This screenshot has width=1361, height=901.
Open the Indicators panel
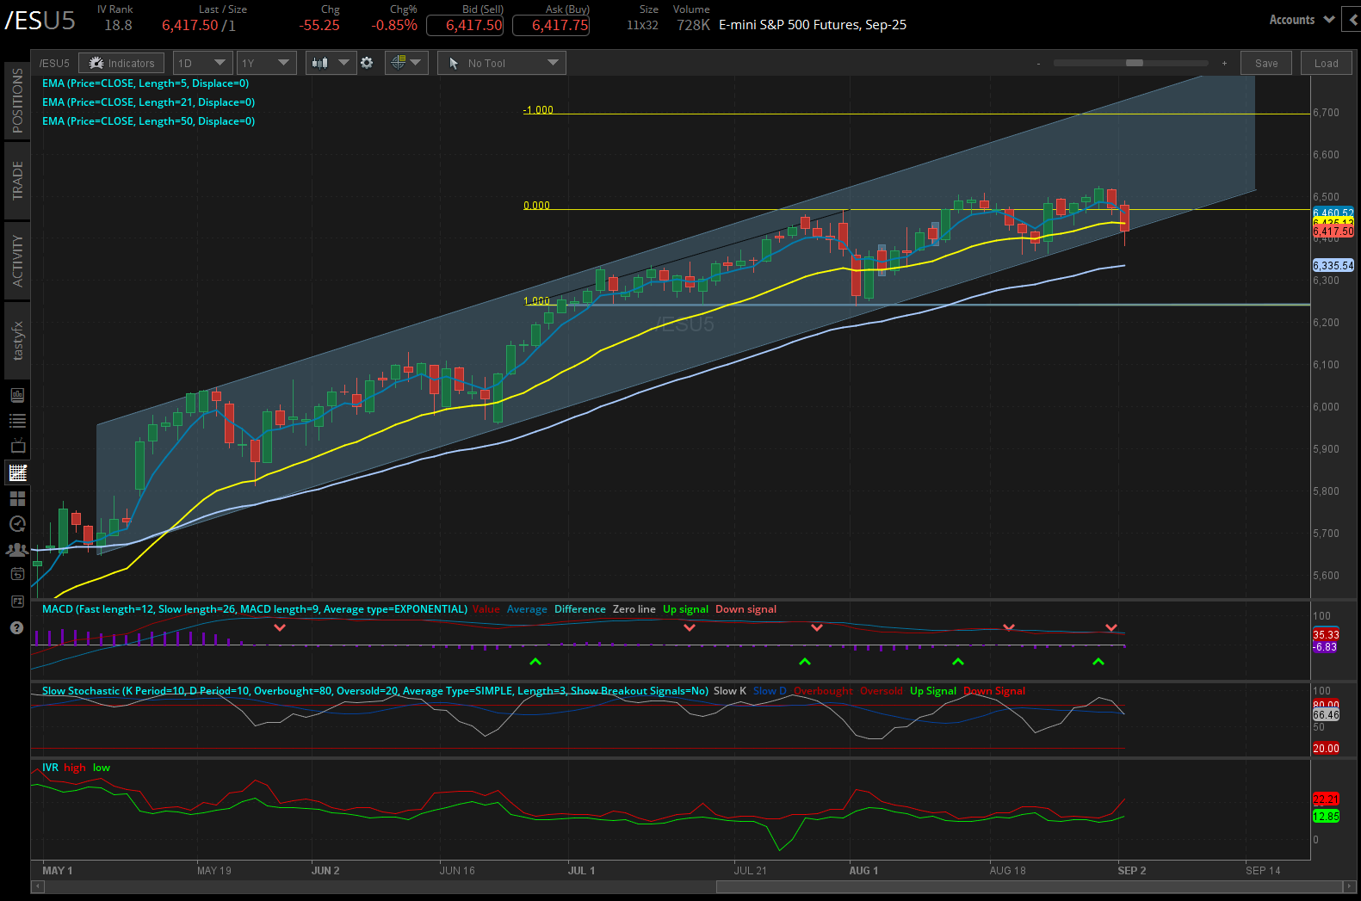pos(121,63)
